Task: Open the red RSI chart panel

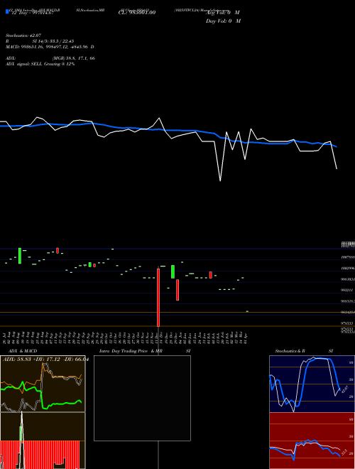Action: click(312, 441)
